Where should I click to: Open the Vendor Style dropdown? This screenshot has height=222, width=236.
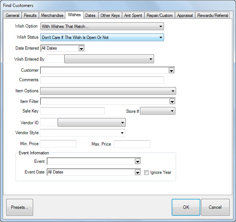(82, 133)
